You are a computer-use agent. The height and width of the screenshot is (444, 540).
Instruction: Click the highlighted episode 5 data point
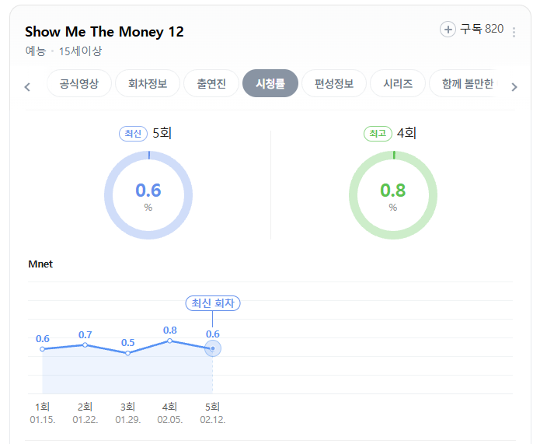pos(213,348)
